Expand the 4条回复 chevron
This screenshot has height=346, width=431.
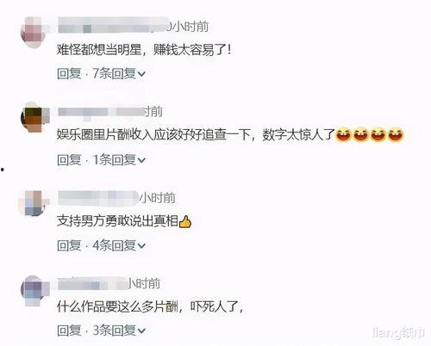[x=141, y=246]
